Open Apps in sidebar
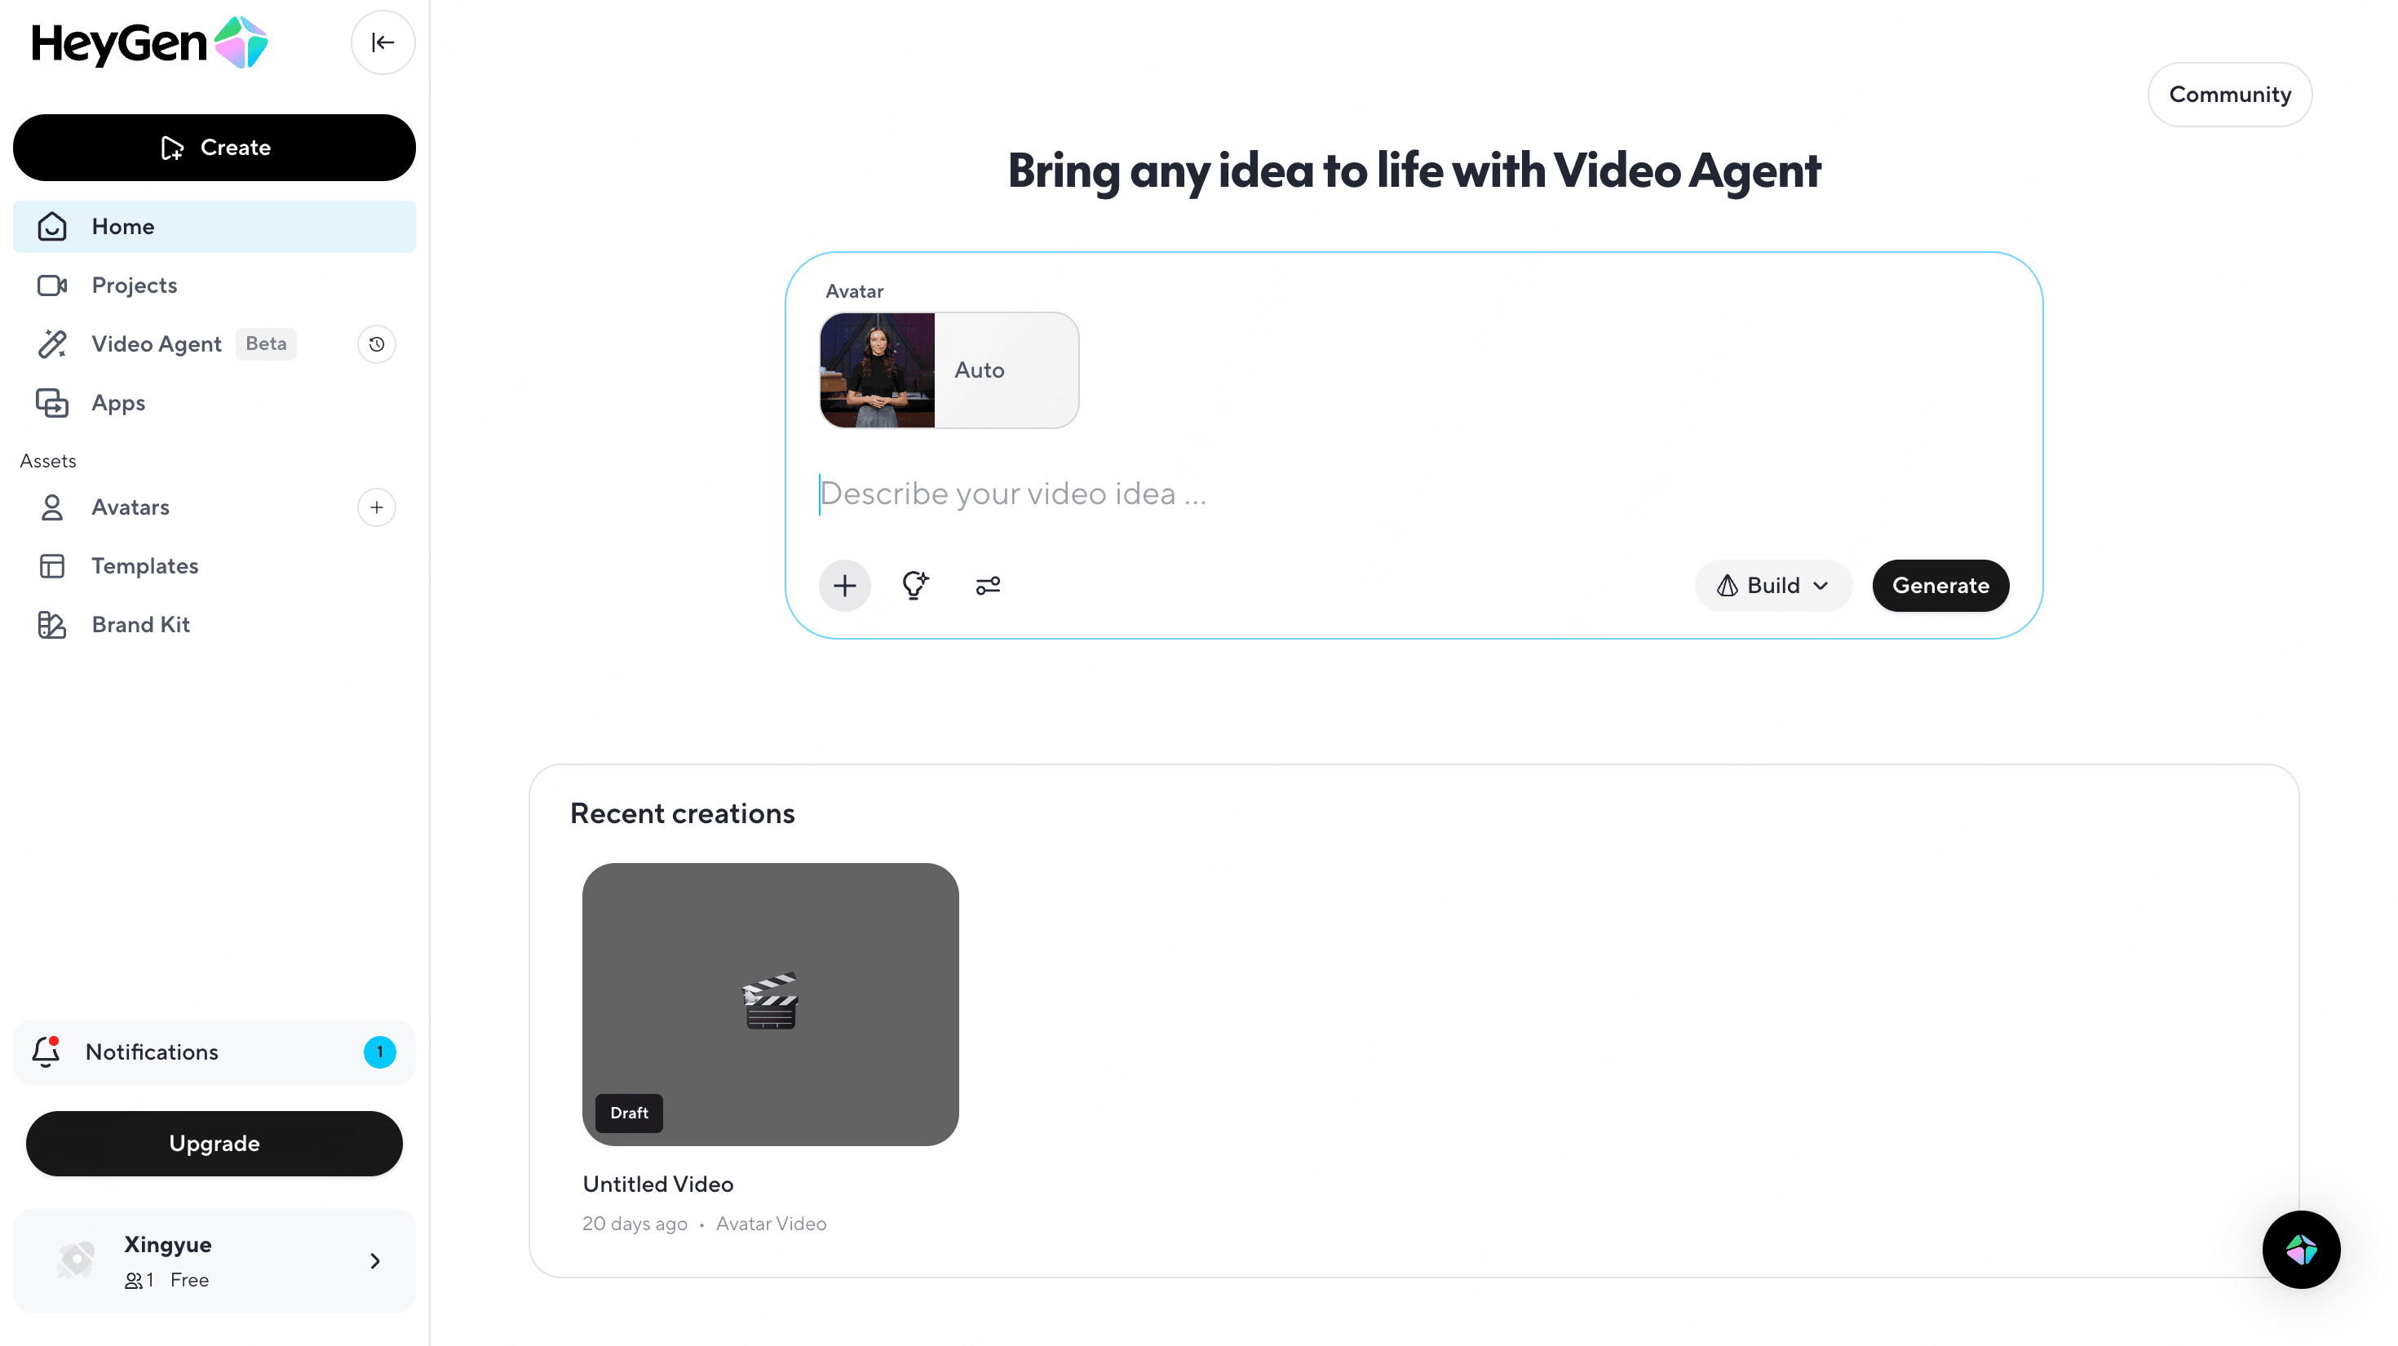Image resolution: width=2398 pixels, height=1346 pixels. click(x=117, y=403)
